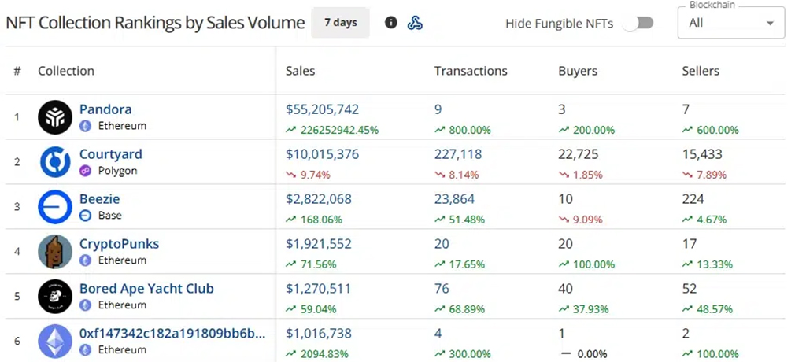Screen dimensions: 806x362
Task: Open the Pandora collection link
Action: tap(105, 109)
